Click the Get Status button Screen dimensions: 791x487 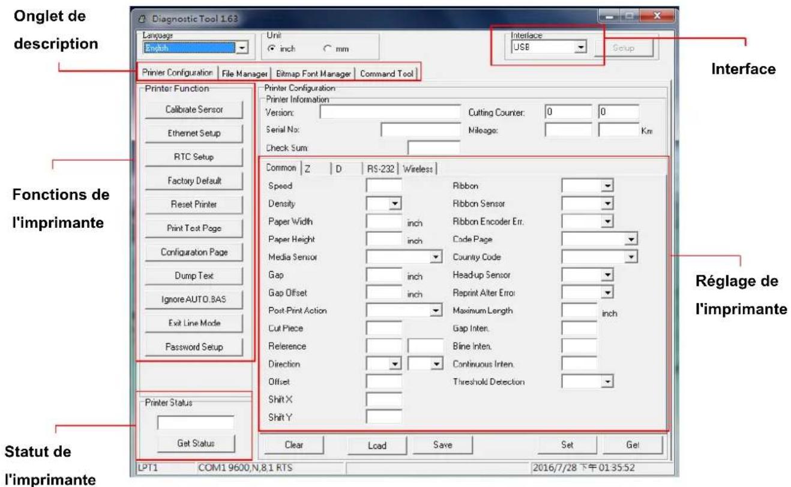coord(196,443)
